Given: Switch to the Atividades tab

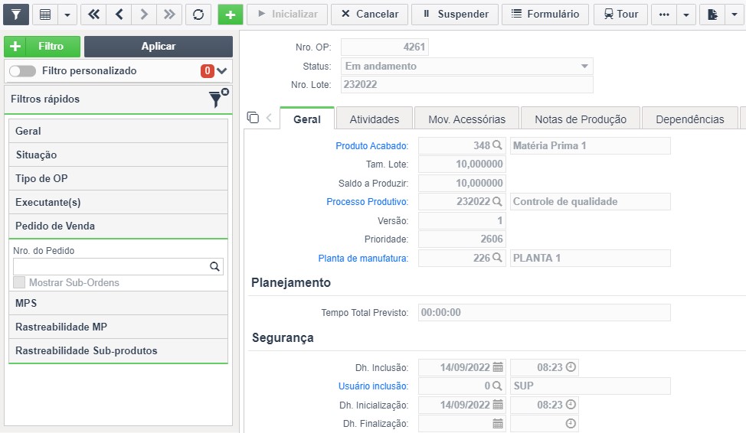Looking at the screenshot, I should tap(375, 119).
